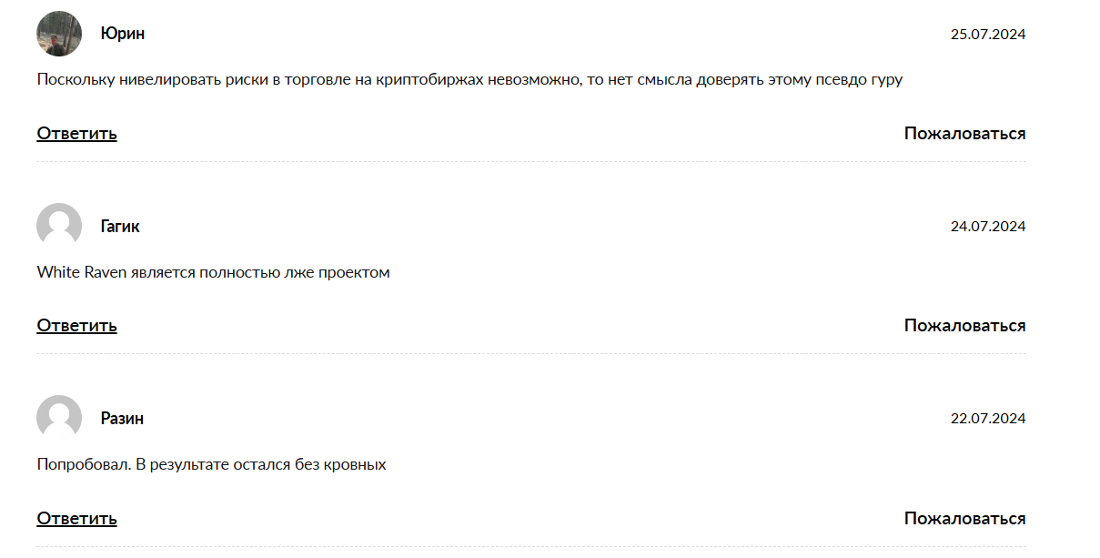
Task: Report Гагик's comment with Пожаловаться
Action: point(964,326)
